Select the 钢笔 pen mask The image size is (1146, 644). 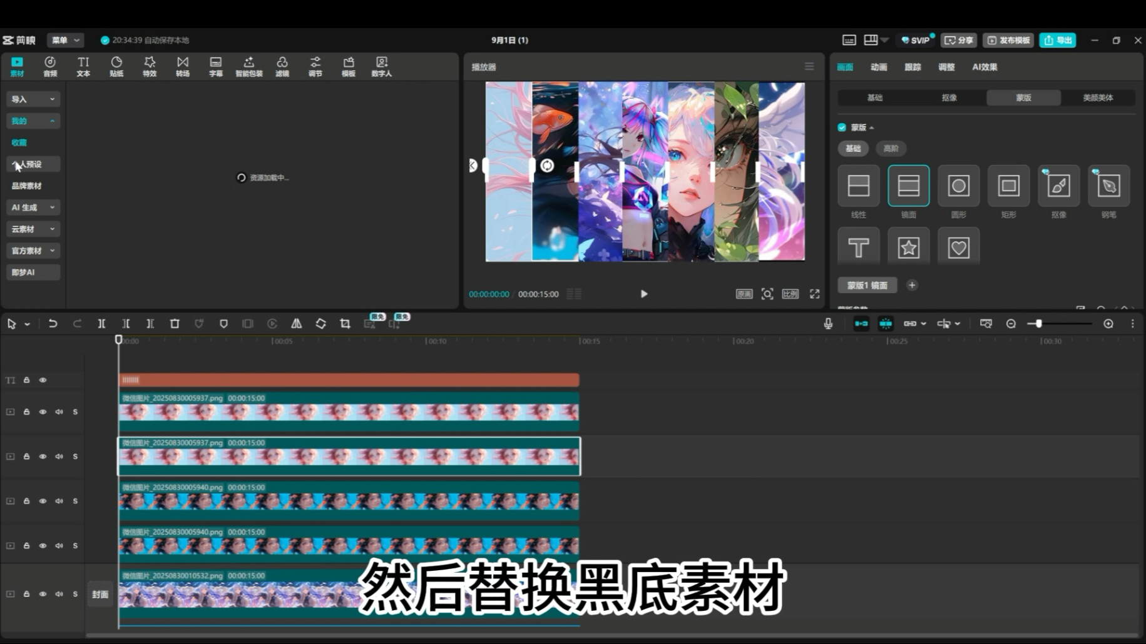point(1109,186)
